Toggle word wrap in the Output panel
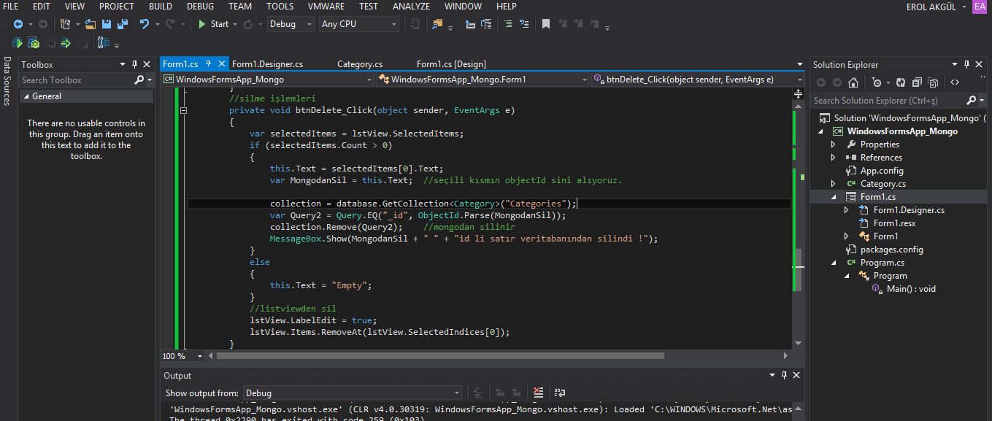 click(x=559, y=393)
